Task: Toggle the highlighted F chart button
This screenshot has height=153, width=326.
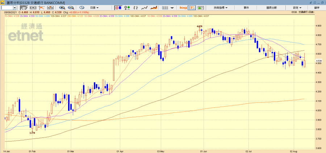Action: (x=192, y=8)
